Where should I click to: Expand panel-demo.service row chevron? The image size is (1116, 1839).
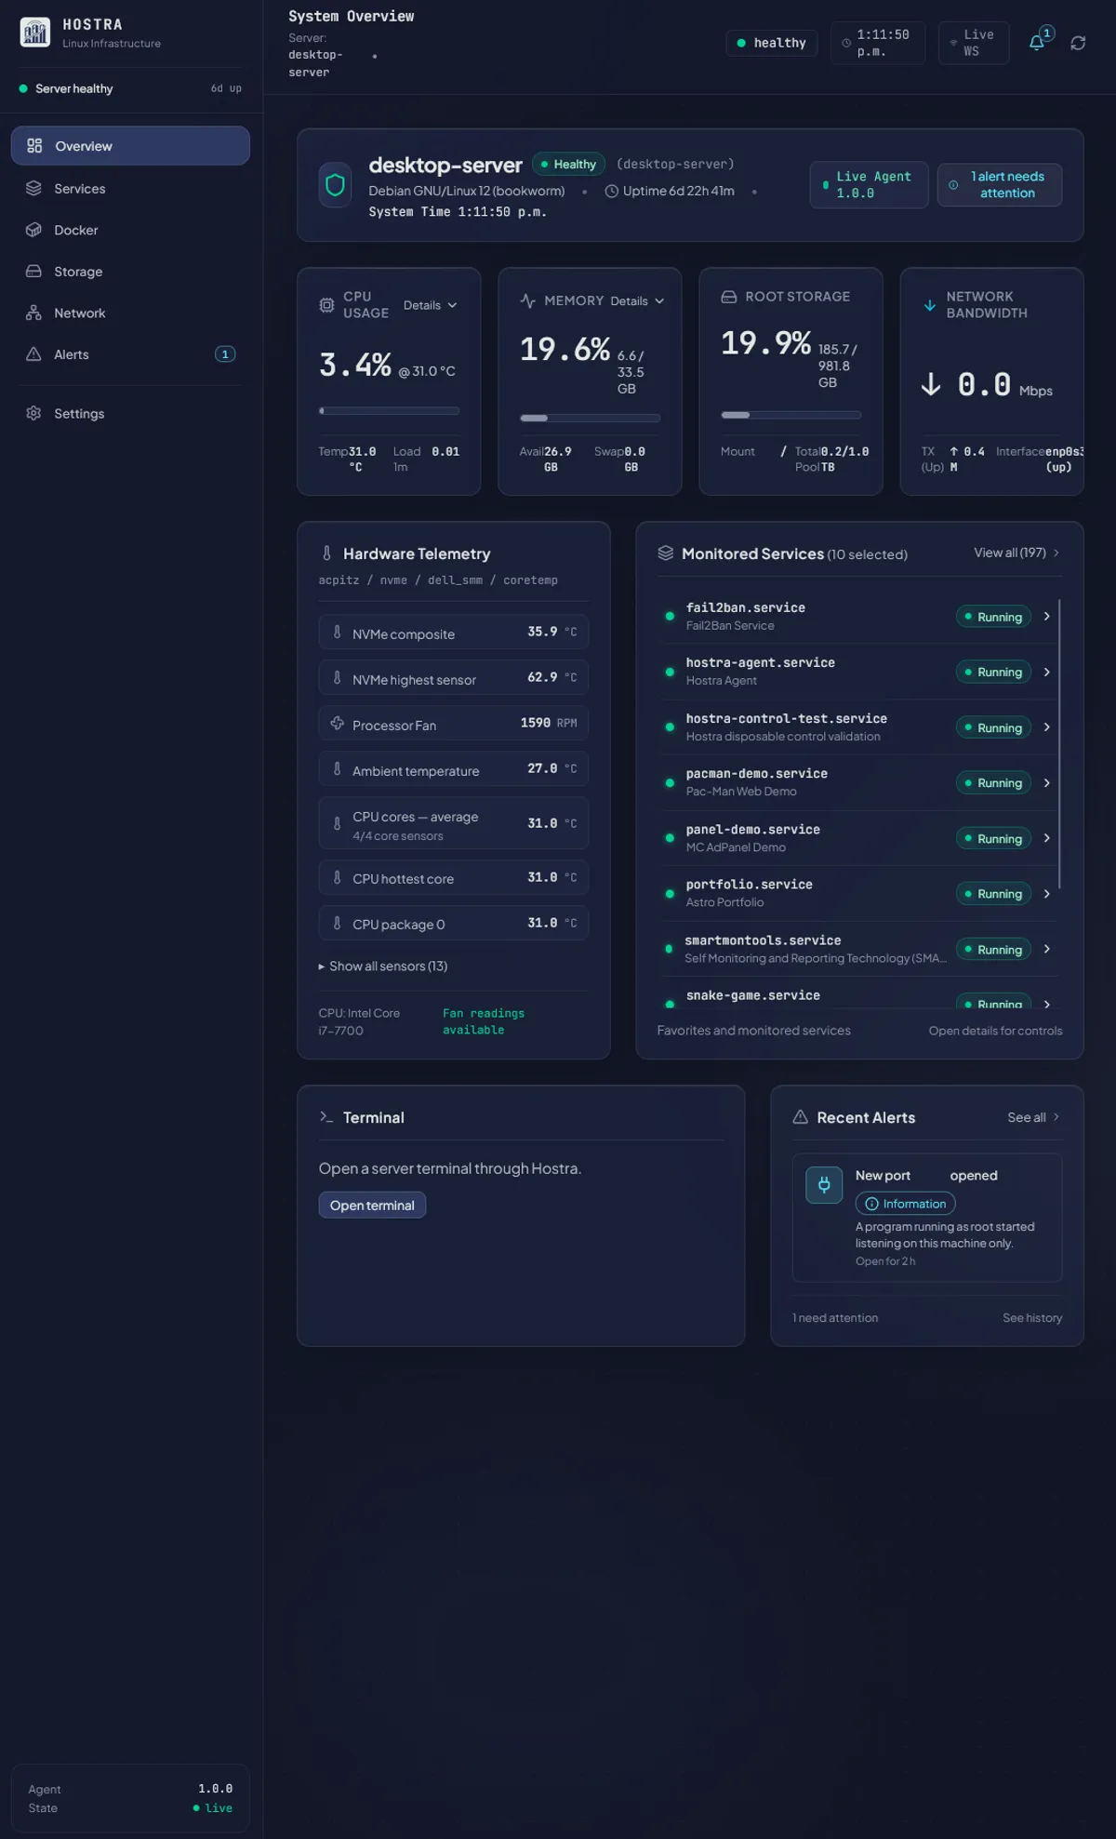[x=1046, y=838]
